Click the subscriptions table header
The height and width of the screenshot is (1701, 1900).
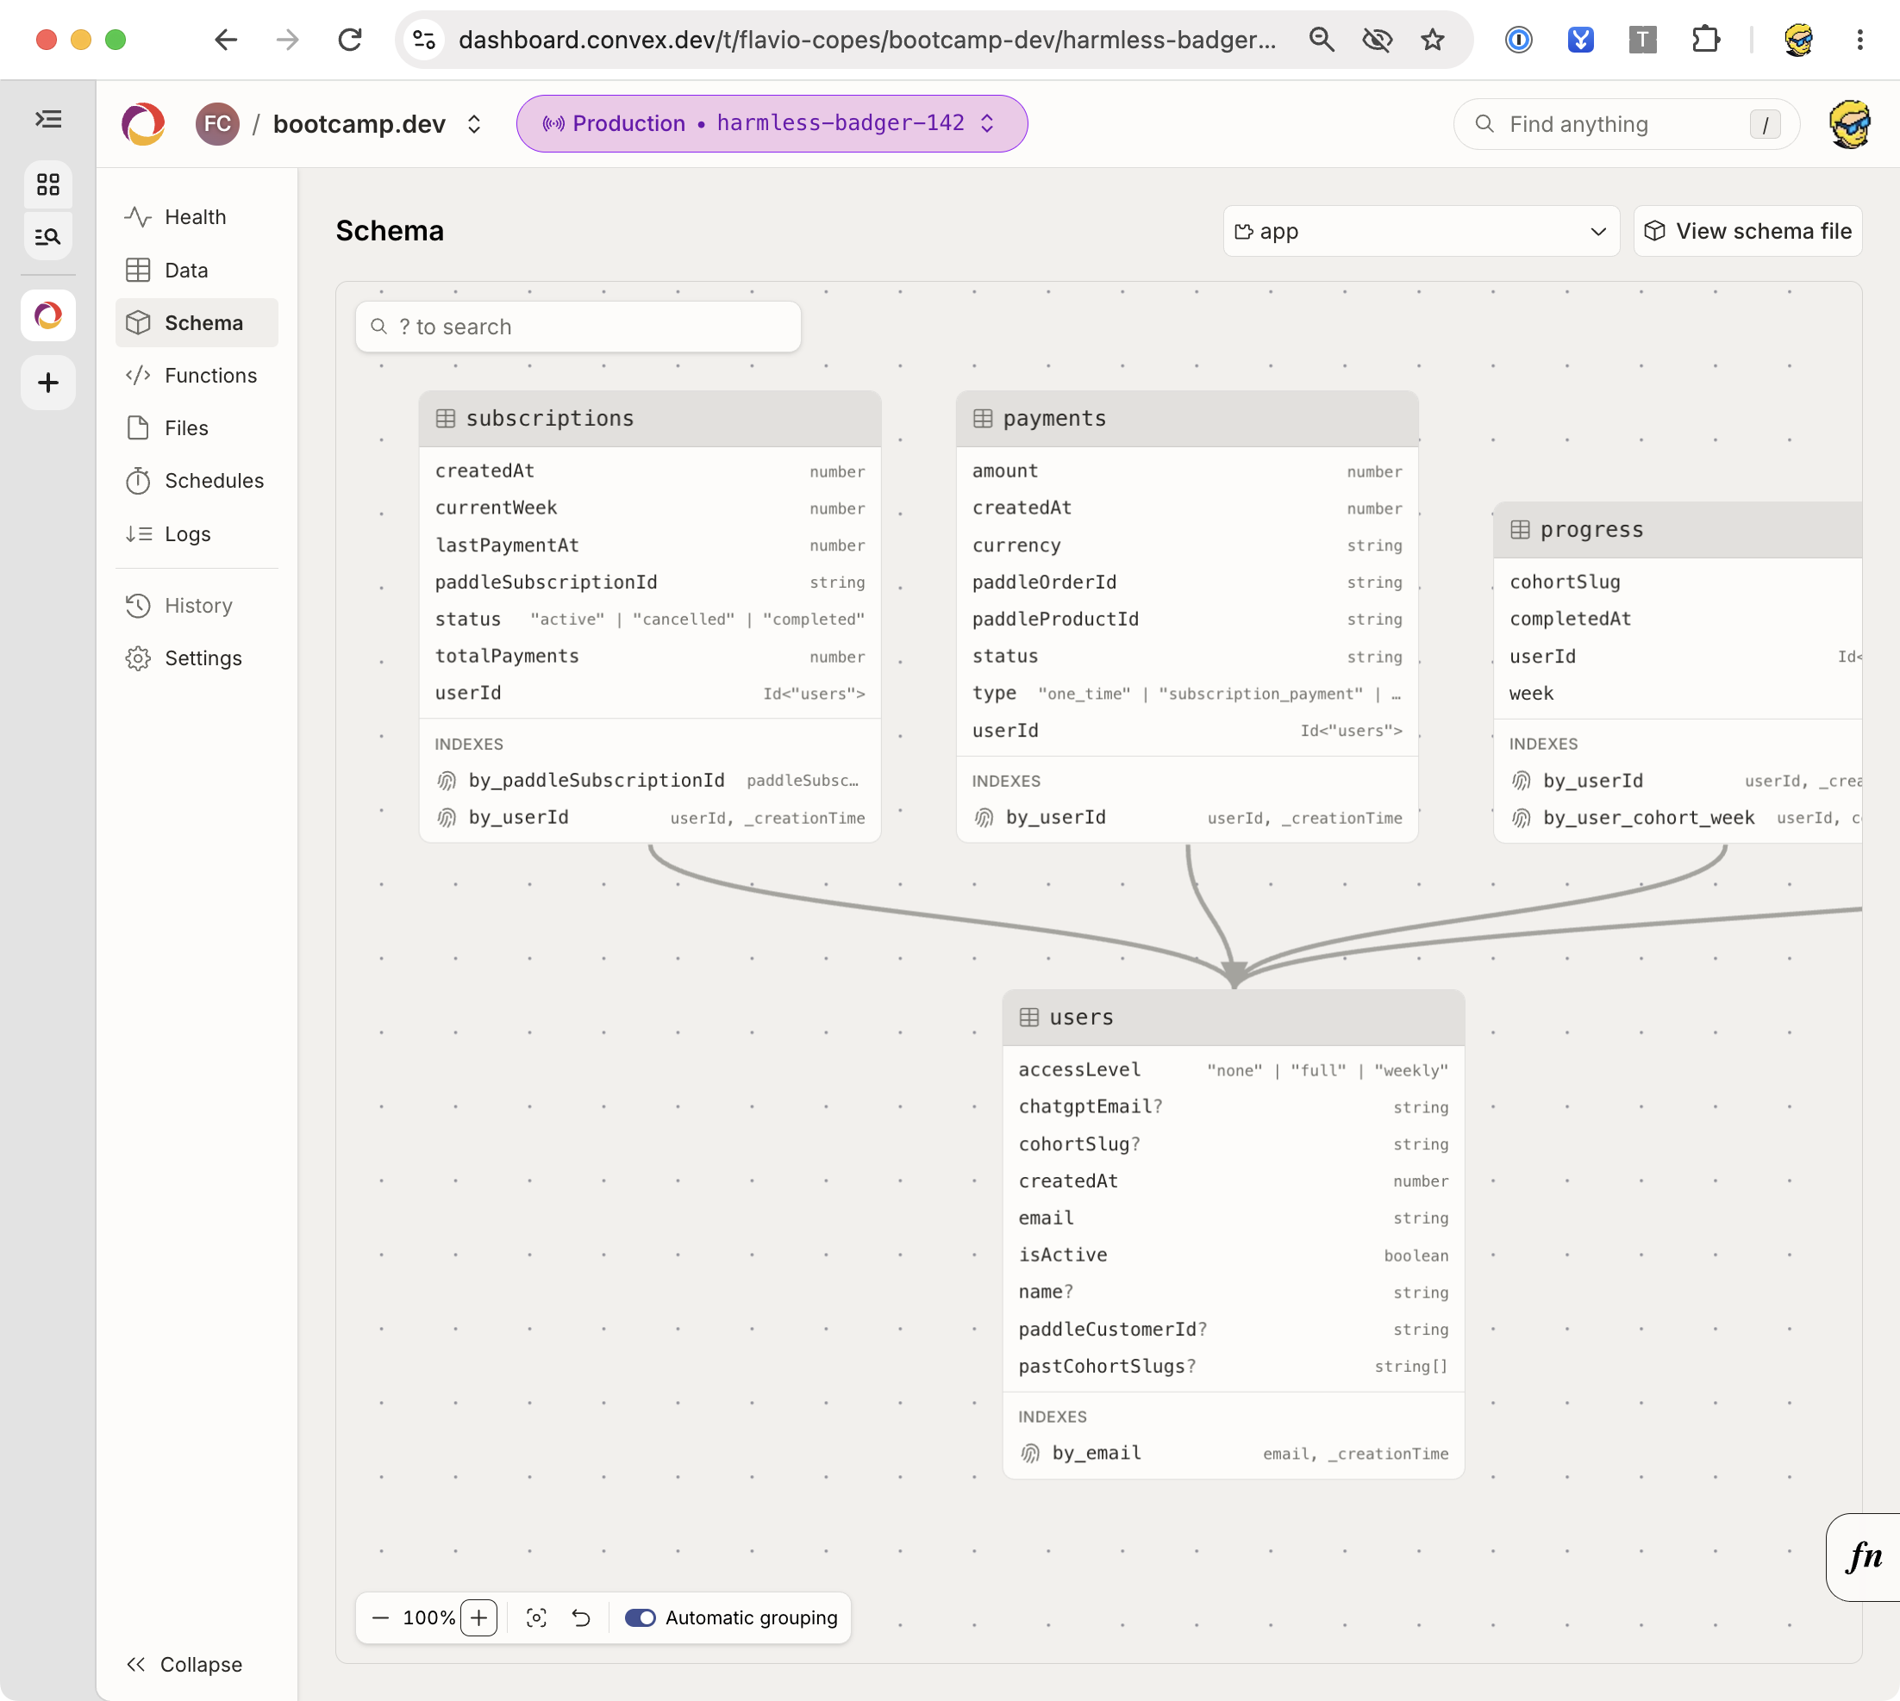[650, 419]
